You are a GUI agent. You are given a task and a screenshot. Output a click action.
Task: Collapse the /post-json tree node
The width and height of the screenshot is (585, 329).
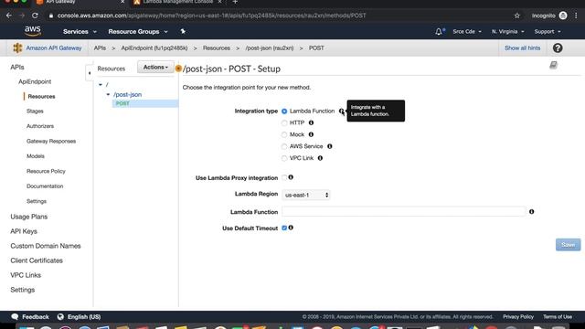click(108, 94)
